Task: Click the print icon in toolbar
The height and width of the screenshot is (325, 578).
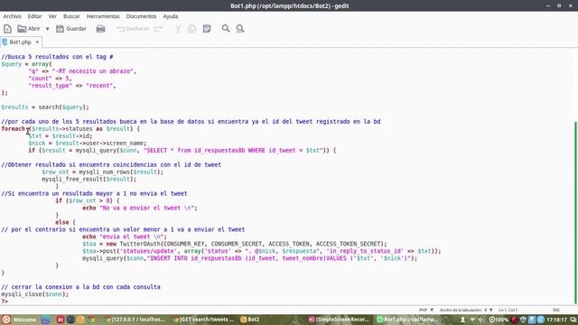Action: (100, 29)
